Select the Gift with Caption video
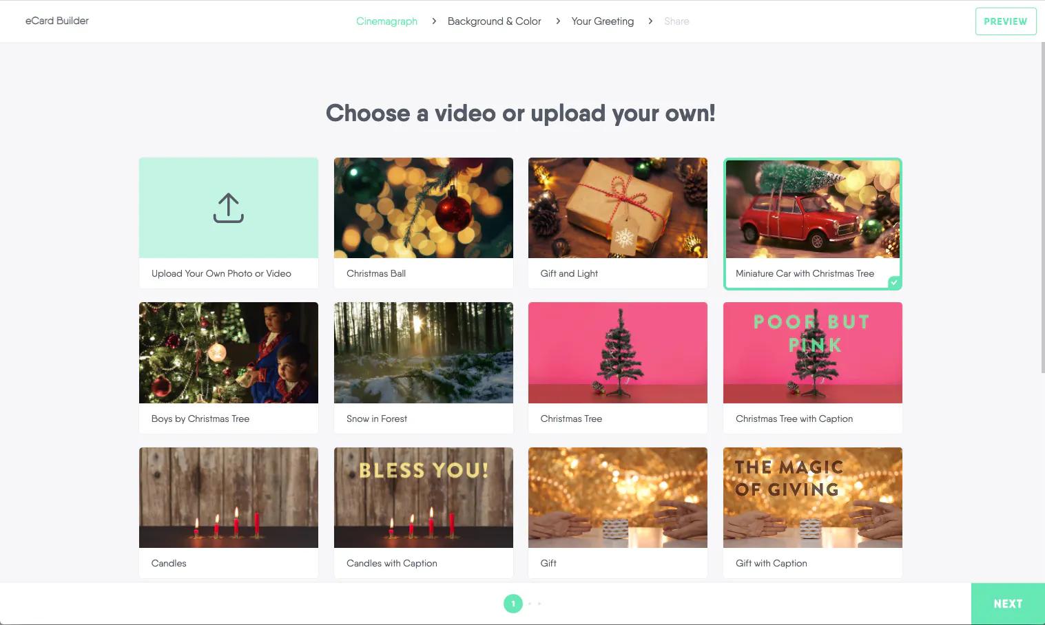Image resolution: width=1045 pixels, height=625 pixels. click(813, 498)
